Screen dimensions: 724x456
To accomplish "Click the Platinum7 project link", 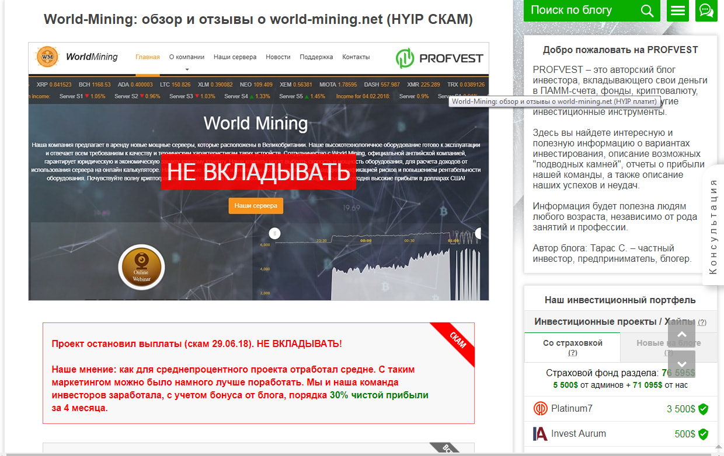I will click(572, 408).
